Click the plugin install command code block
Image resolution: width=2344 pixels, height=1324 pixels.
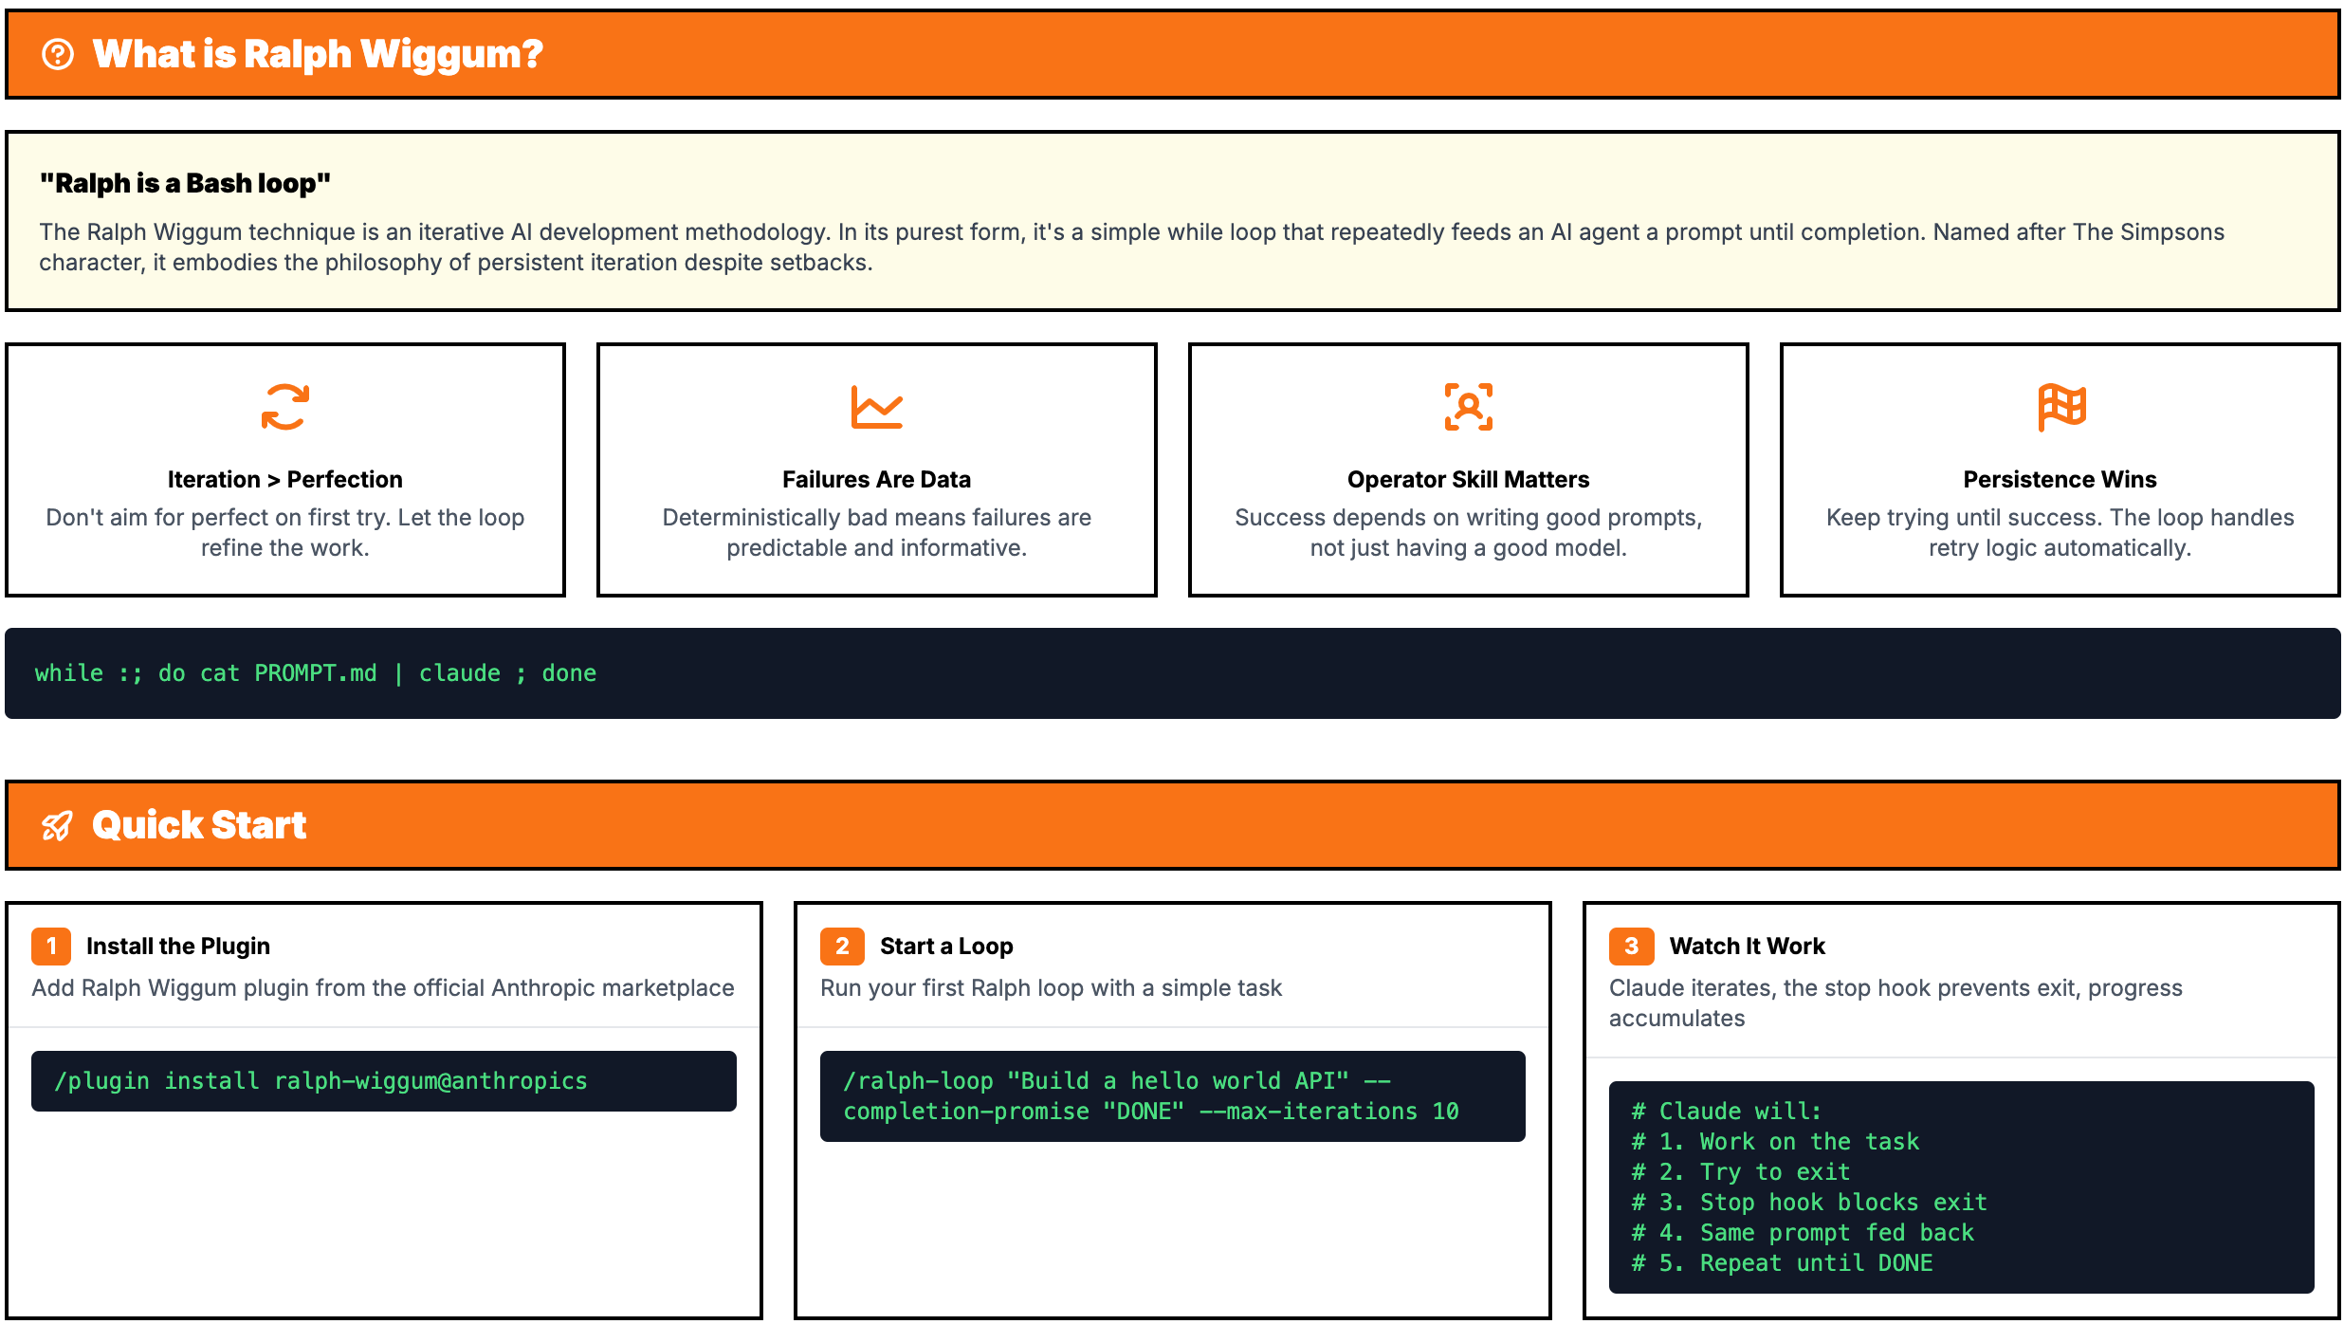click(x=383, y=1081)
